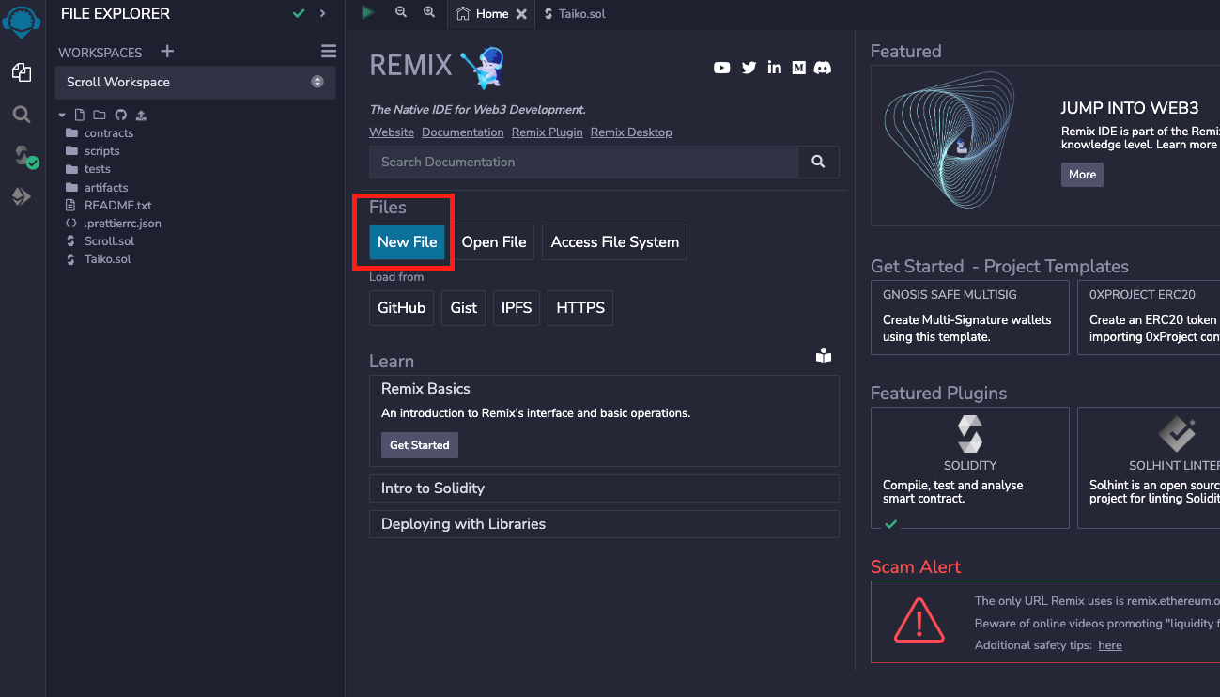Close the Home tab
Image resolution: width=1220 pixels, height=697 pixels.
522,14
